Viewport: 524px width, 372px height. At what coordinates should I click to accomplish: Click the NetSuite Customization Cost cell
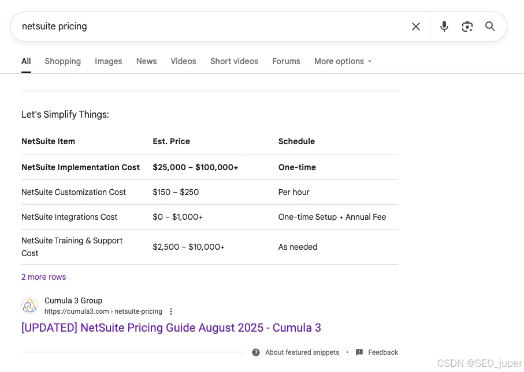(x=73, y=192)
